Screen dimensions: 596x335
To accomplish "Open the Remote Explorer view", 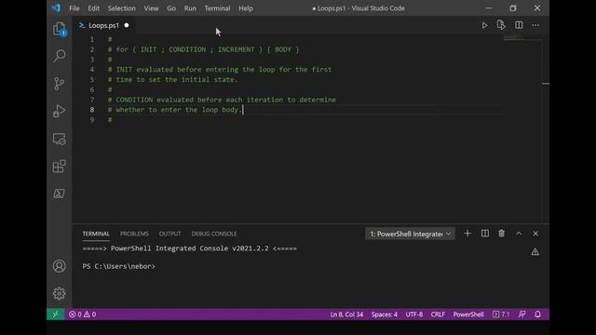I will point(60,139).
